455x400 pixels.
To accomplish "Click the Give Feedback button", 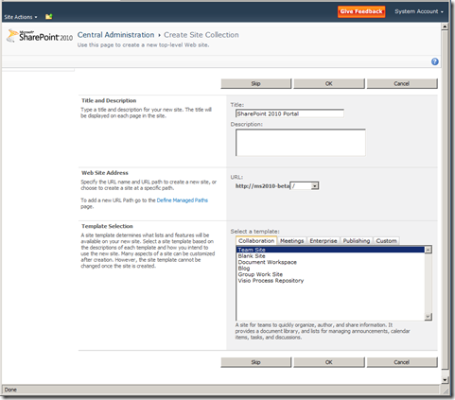I will coord(361,11).
